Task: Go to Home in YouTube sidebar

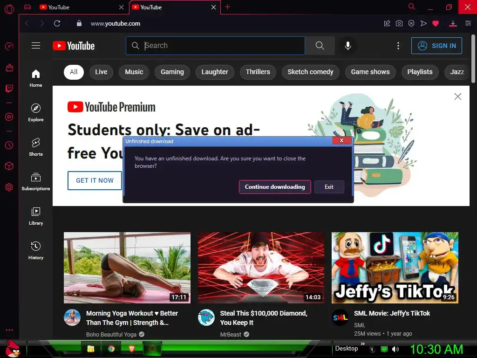Action: (36, 78)
